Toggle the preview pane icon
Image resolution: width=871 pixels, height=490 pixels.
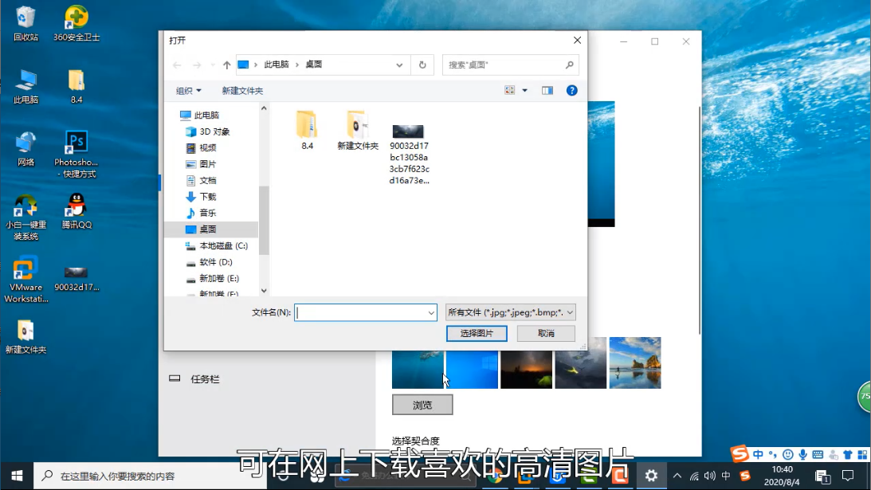point(547,91)
